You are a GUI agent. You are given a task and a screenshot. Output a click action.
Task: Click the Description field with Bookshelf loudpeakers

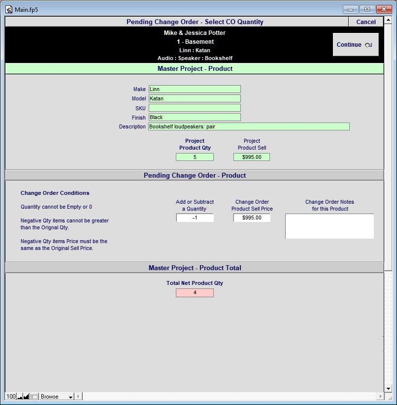click(249, 126)
